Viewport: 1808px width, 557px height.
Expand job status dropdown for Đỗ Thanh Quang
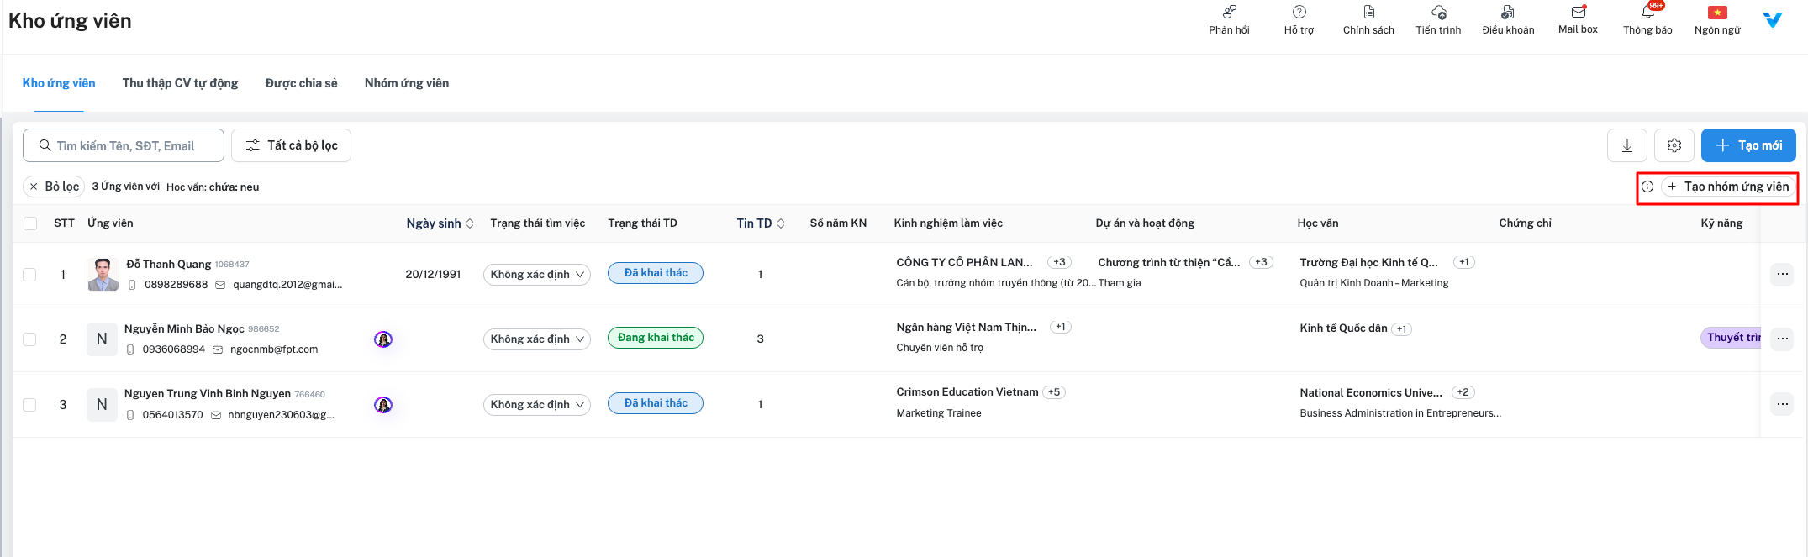(536, 275)
